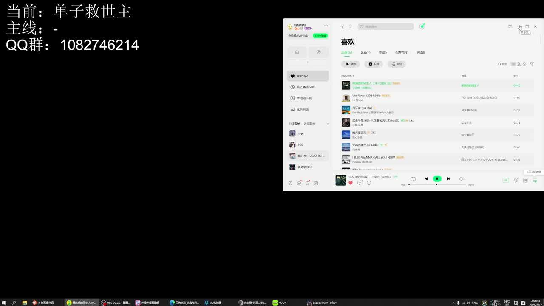Unlike the current song via red heart
Screen dimensions: 544x306
coord(351,183)
